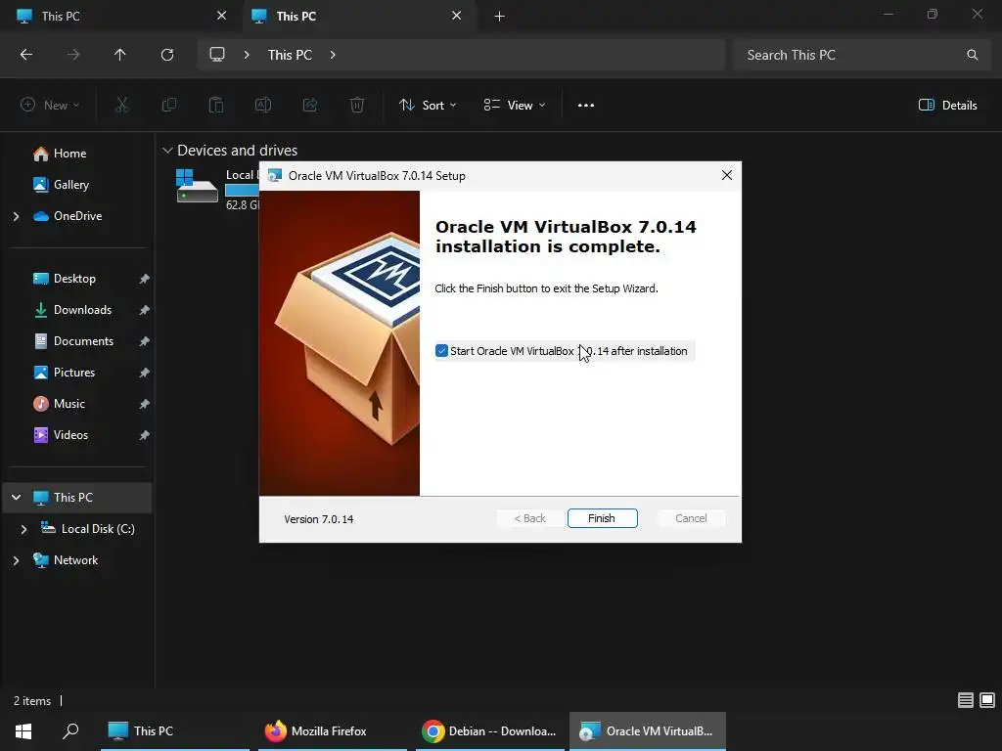This screenshot has width=1002, height=751.
Task: Click the search magnifier icon in Explorer
Action: [x=972, y=55]
